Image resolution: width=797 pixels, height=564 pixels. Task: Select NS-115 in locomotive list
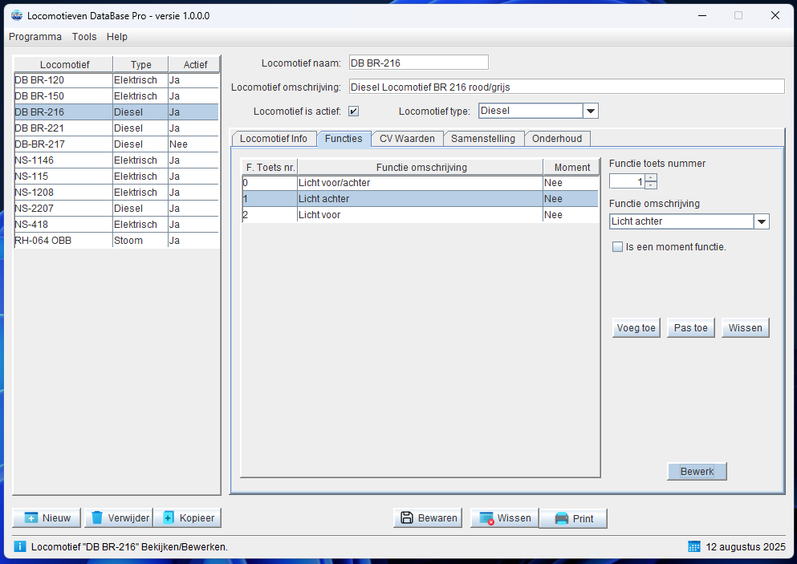[116, 177]
